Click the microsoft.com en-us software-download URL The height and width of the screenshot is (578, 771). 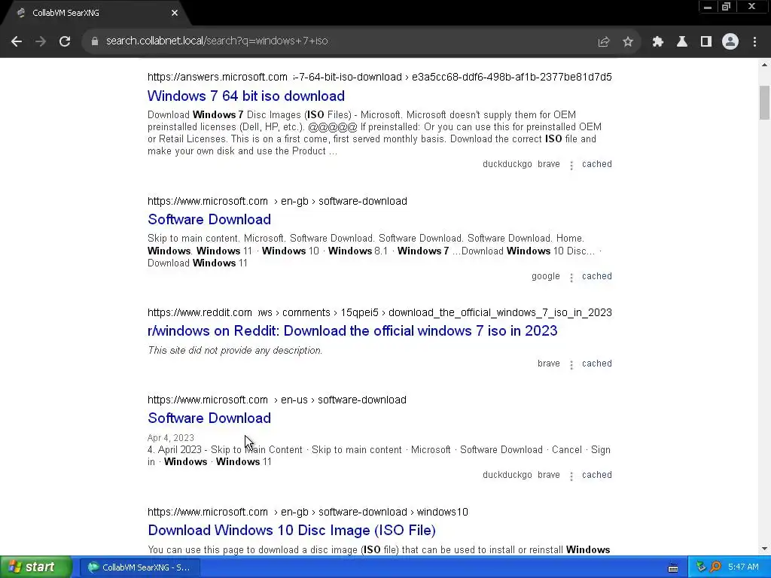click(x=277, y=400)
